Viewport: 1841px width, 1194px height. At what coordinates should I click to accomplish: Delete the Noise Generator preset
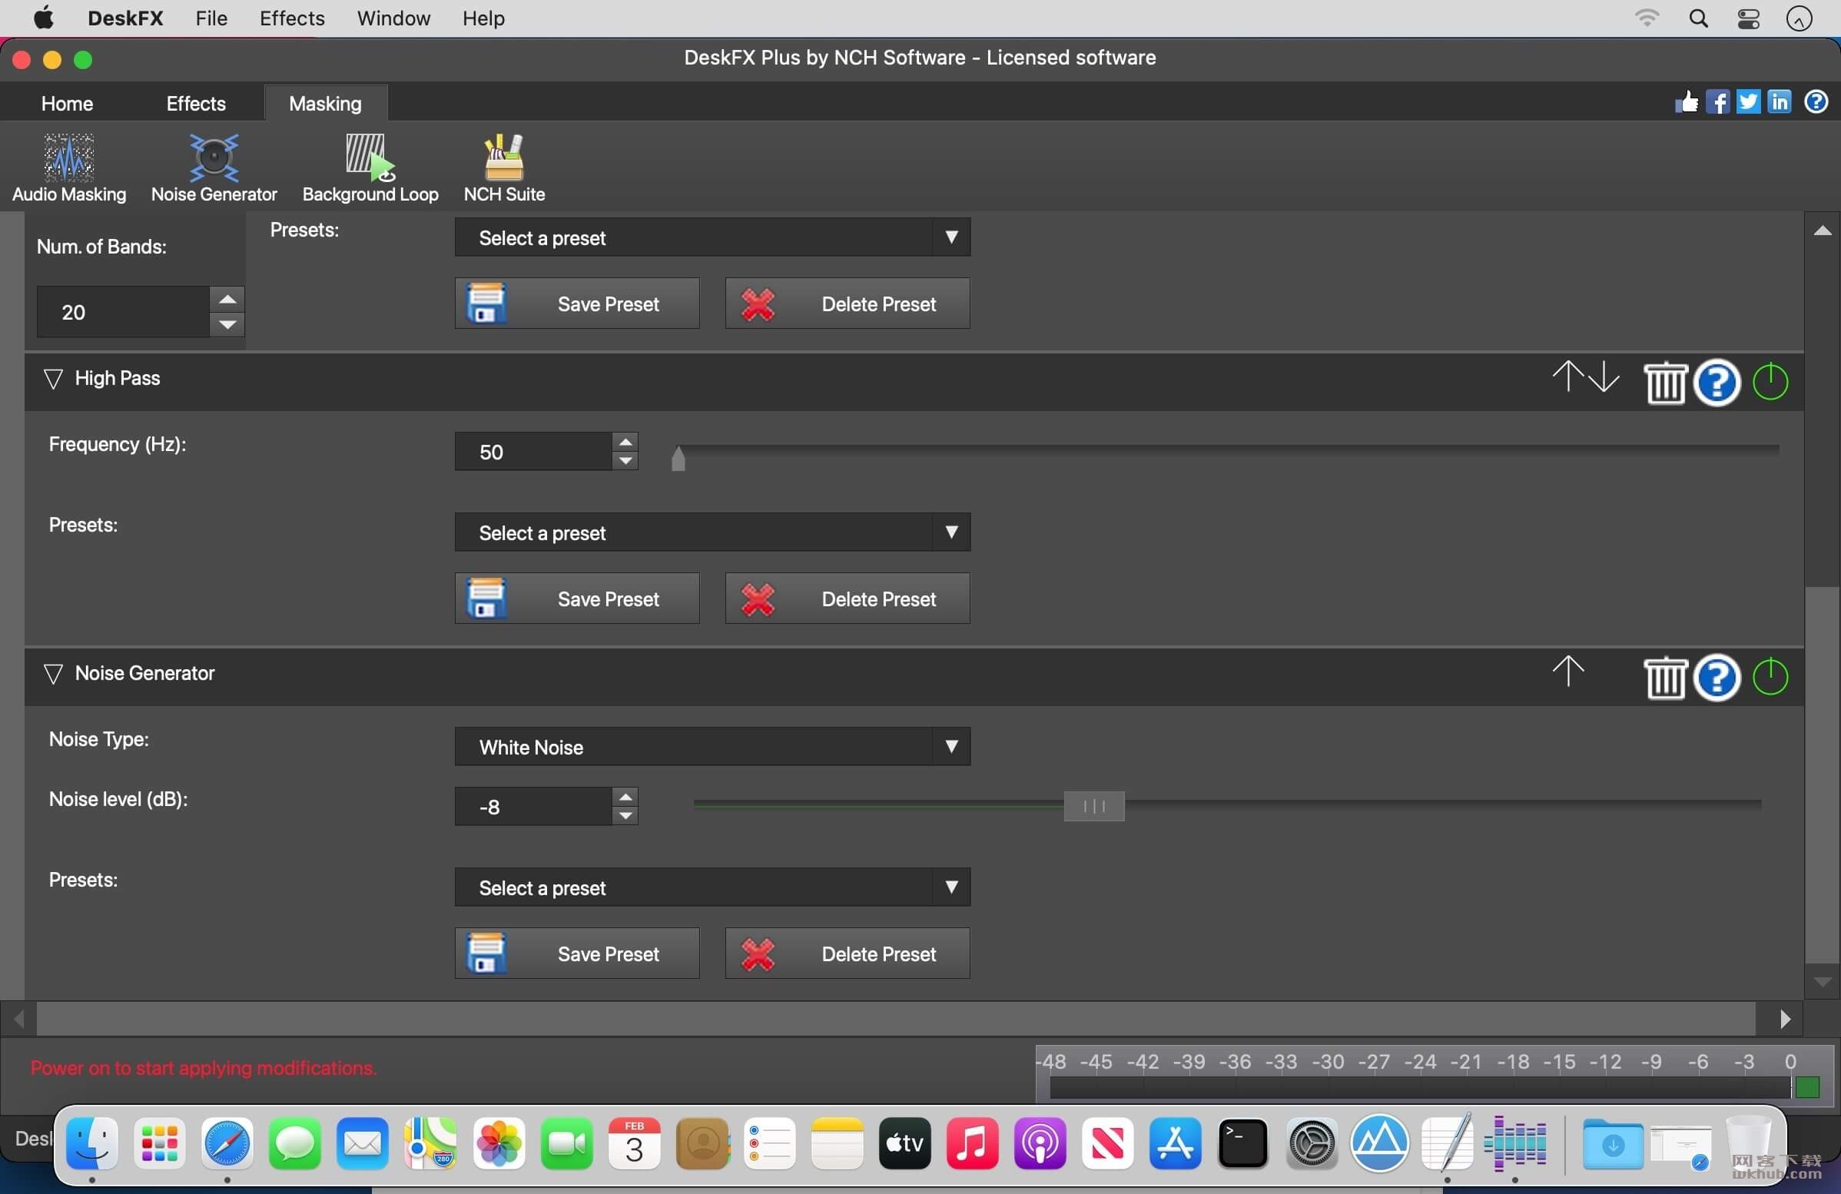pyautogui.click(x=848, y=954)
